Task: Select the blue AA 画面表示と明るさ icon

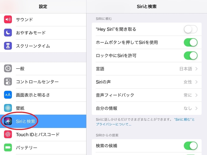Action: (8, 95)
